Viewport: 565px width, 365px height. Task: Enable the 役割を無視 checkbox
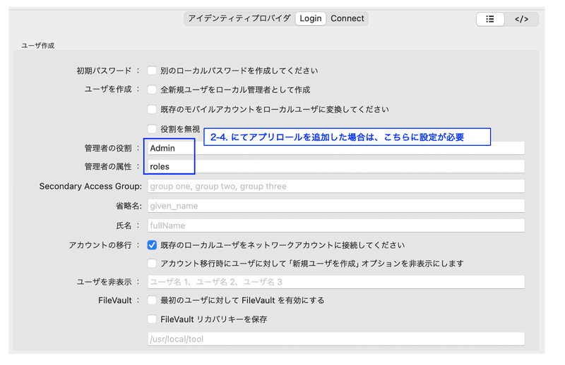[x=152, y=129]
